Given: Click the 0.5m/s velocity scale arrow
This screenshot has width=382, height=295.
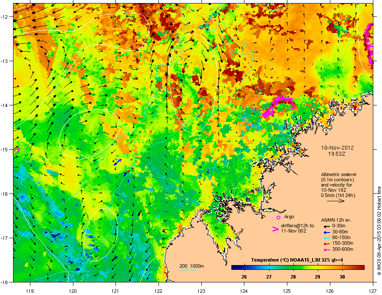Looking at the screenshot, I should pos(336,201).
